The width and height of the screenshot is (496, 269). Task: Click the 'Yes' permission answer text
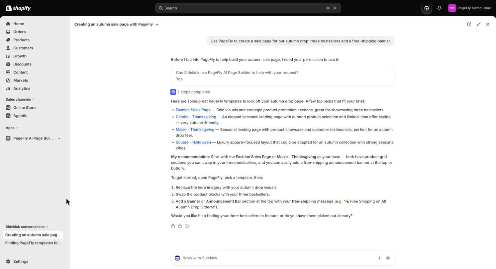pyautogui.click(x=179, y=79)
